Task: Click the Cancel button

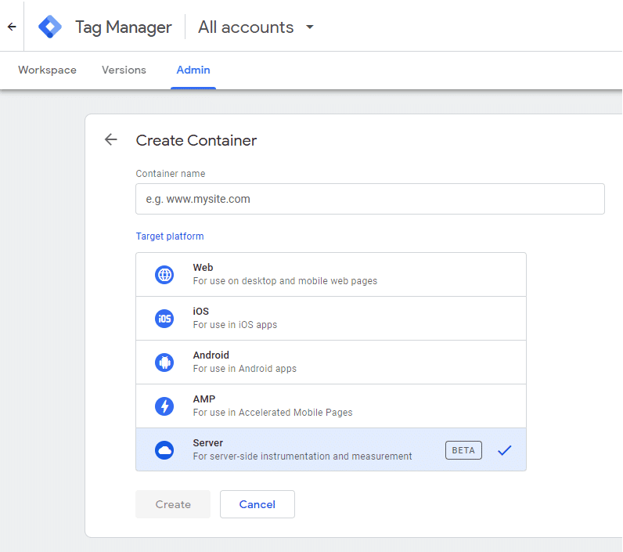Action: pos(257,504)
